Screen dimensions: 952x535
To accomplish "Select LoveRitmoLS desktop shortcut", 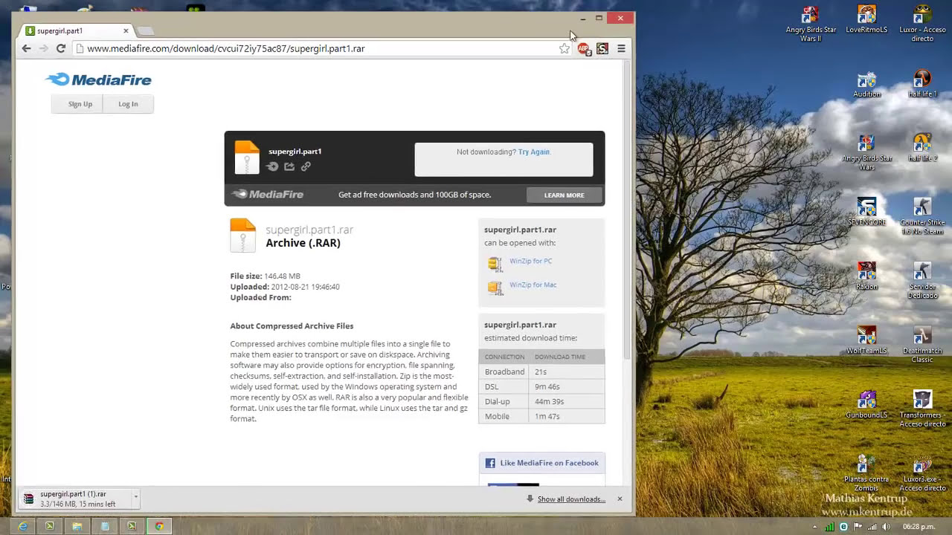I will [x=866, y=20].
